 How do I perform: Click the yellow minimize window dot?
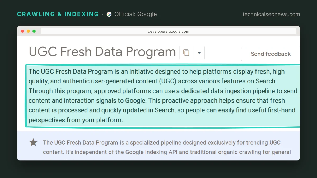[28, 31]
